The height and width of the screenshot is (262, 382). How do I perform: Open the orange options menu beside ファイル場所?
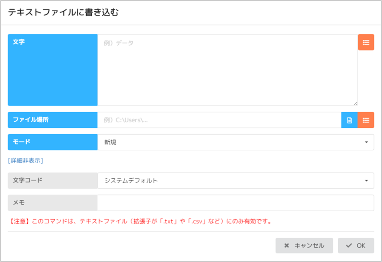click(366, 120)
